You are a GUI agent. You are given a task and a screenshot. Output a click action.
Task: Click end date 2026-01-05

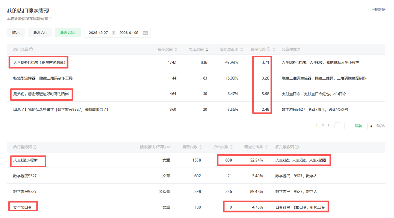tap(129, 33)
